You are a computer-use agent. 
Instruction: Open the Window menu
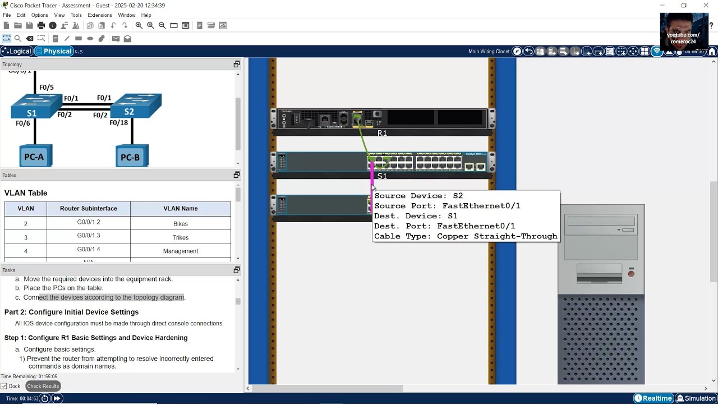(x=126, y=15)
